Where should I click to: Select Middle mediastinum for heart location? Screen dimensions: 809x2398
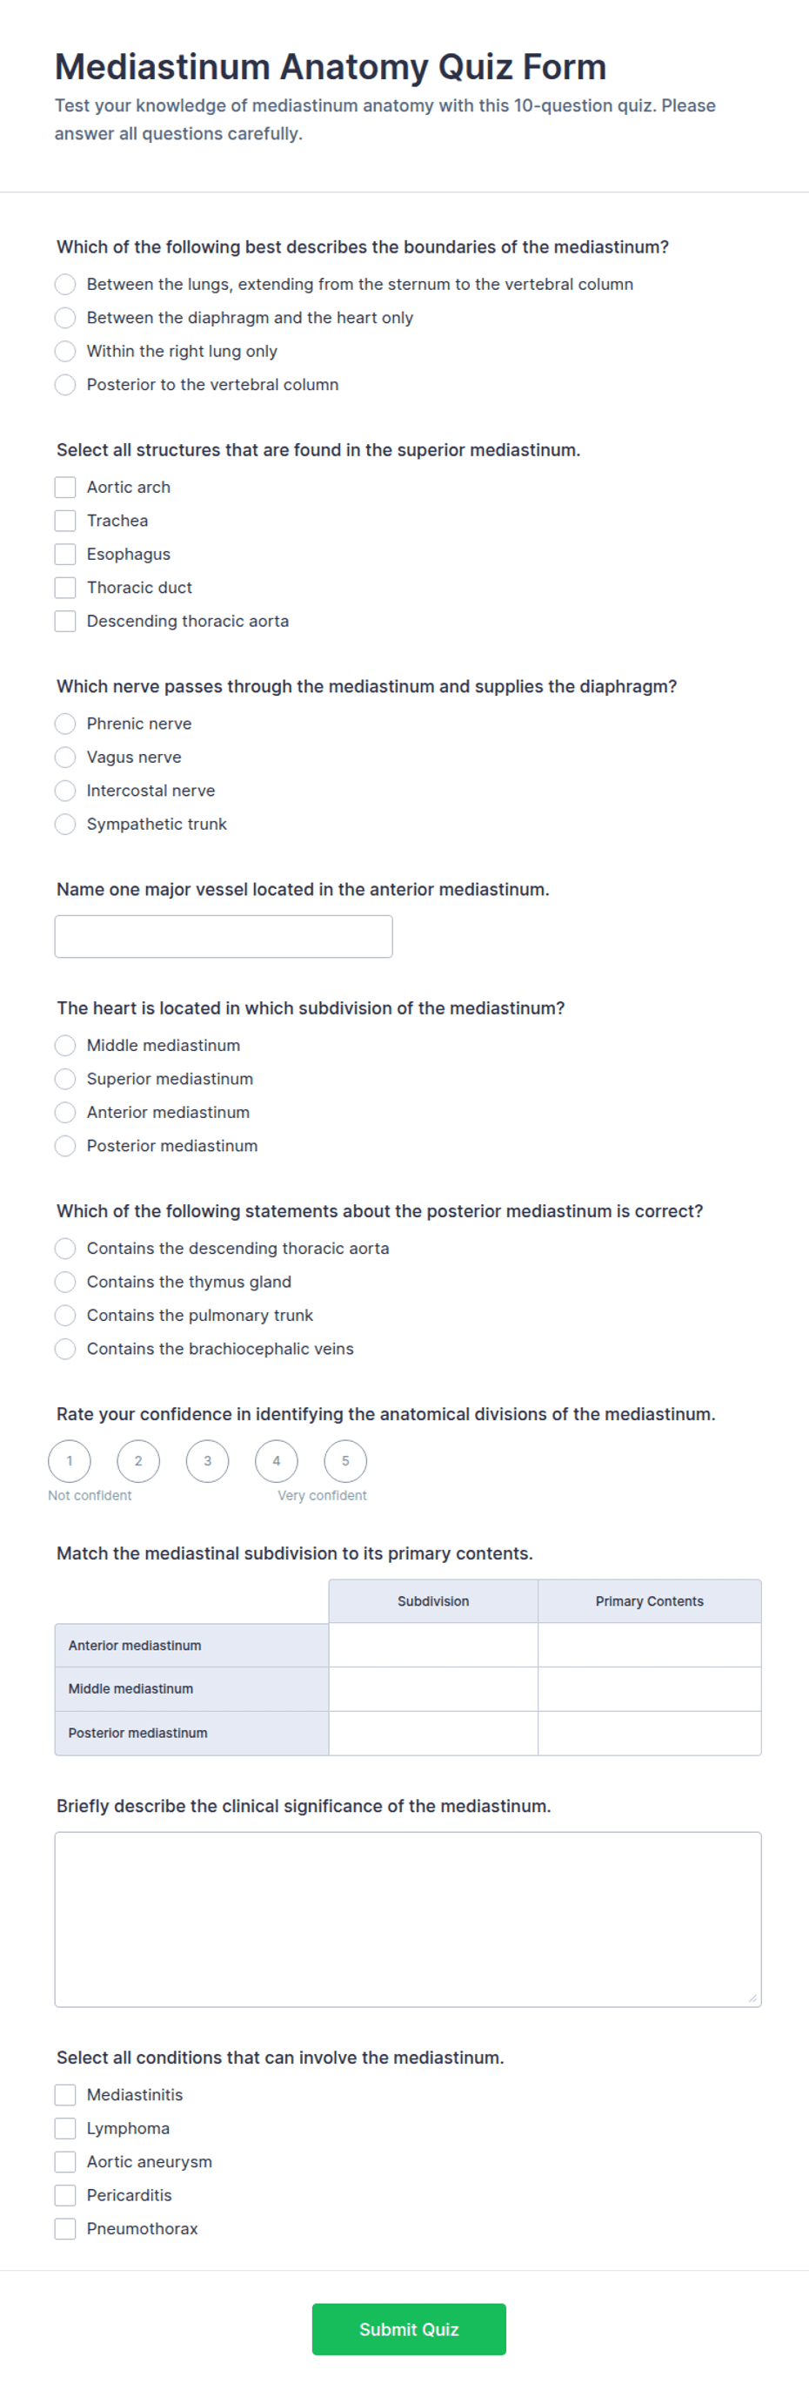[65, 1046]
